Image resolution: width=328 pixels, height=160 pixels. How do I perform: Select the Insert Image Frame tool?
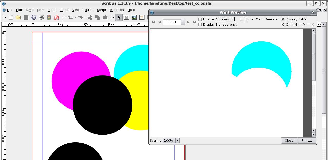click(x=134, y=17)
